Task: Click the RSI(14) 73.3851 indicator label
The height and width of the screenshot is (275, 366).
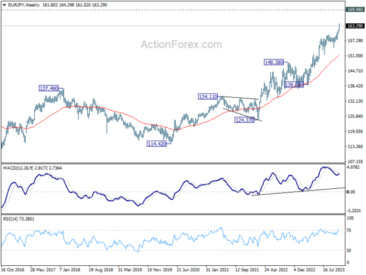Action: pyautogui.click(x=19, y=219)
